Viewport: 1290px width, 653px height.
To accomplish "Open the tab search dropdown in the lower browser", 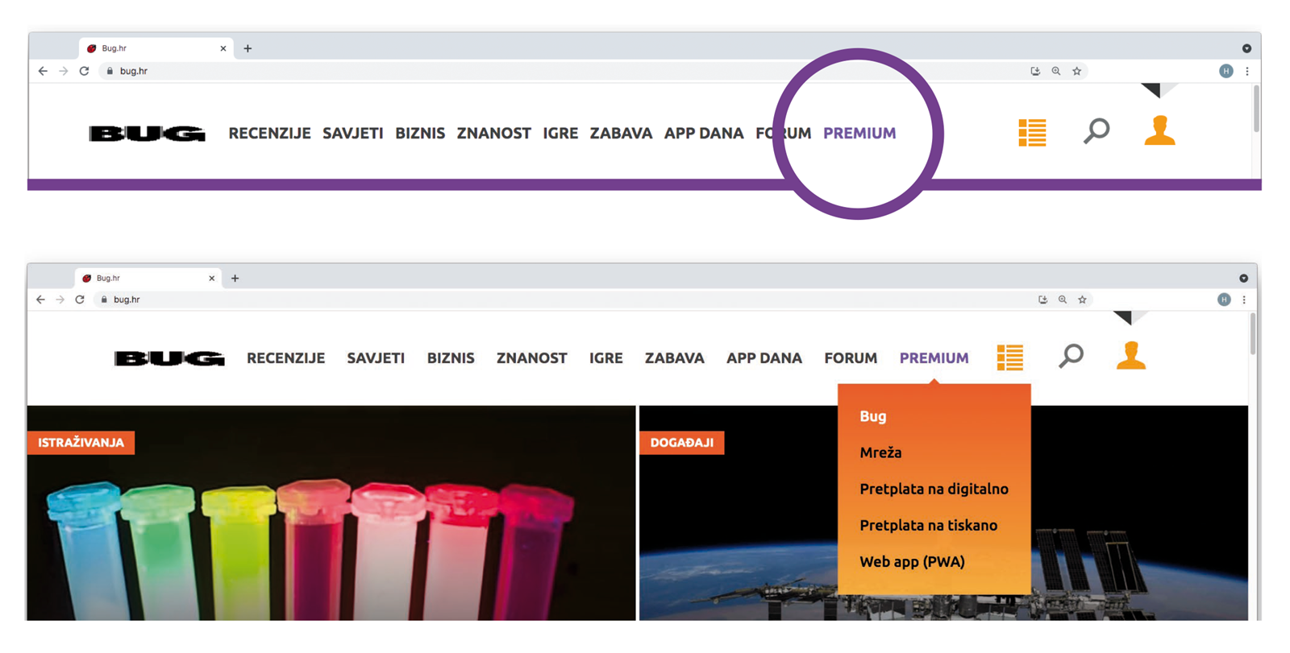I will point(1244,279).
